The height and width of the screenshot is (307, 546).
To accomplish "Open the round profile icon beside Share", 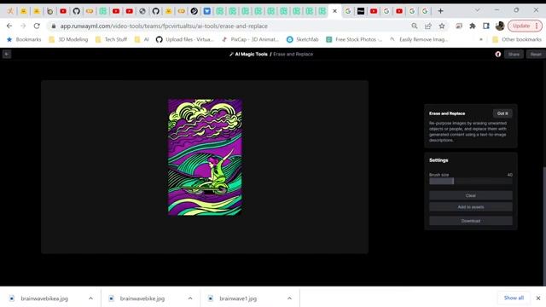I will [498, 54].
